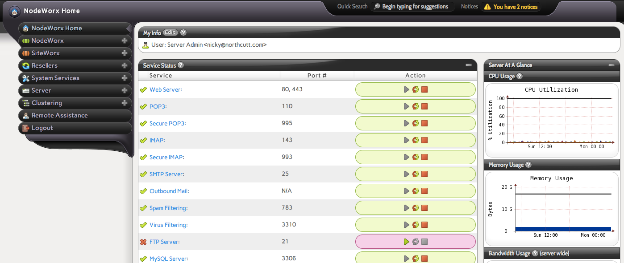This screenshot has height=263, width=624.
Task: Expand the Resellers menu
Action: [125, 65]
